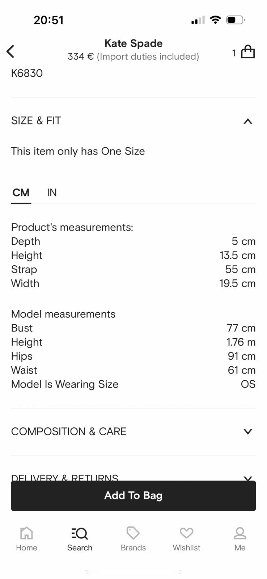This screenshot has width=267, height=579.
Task: Tap the battery status icon
Action: pyautogui.click(x=235, y=20)
